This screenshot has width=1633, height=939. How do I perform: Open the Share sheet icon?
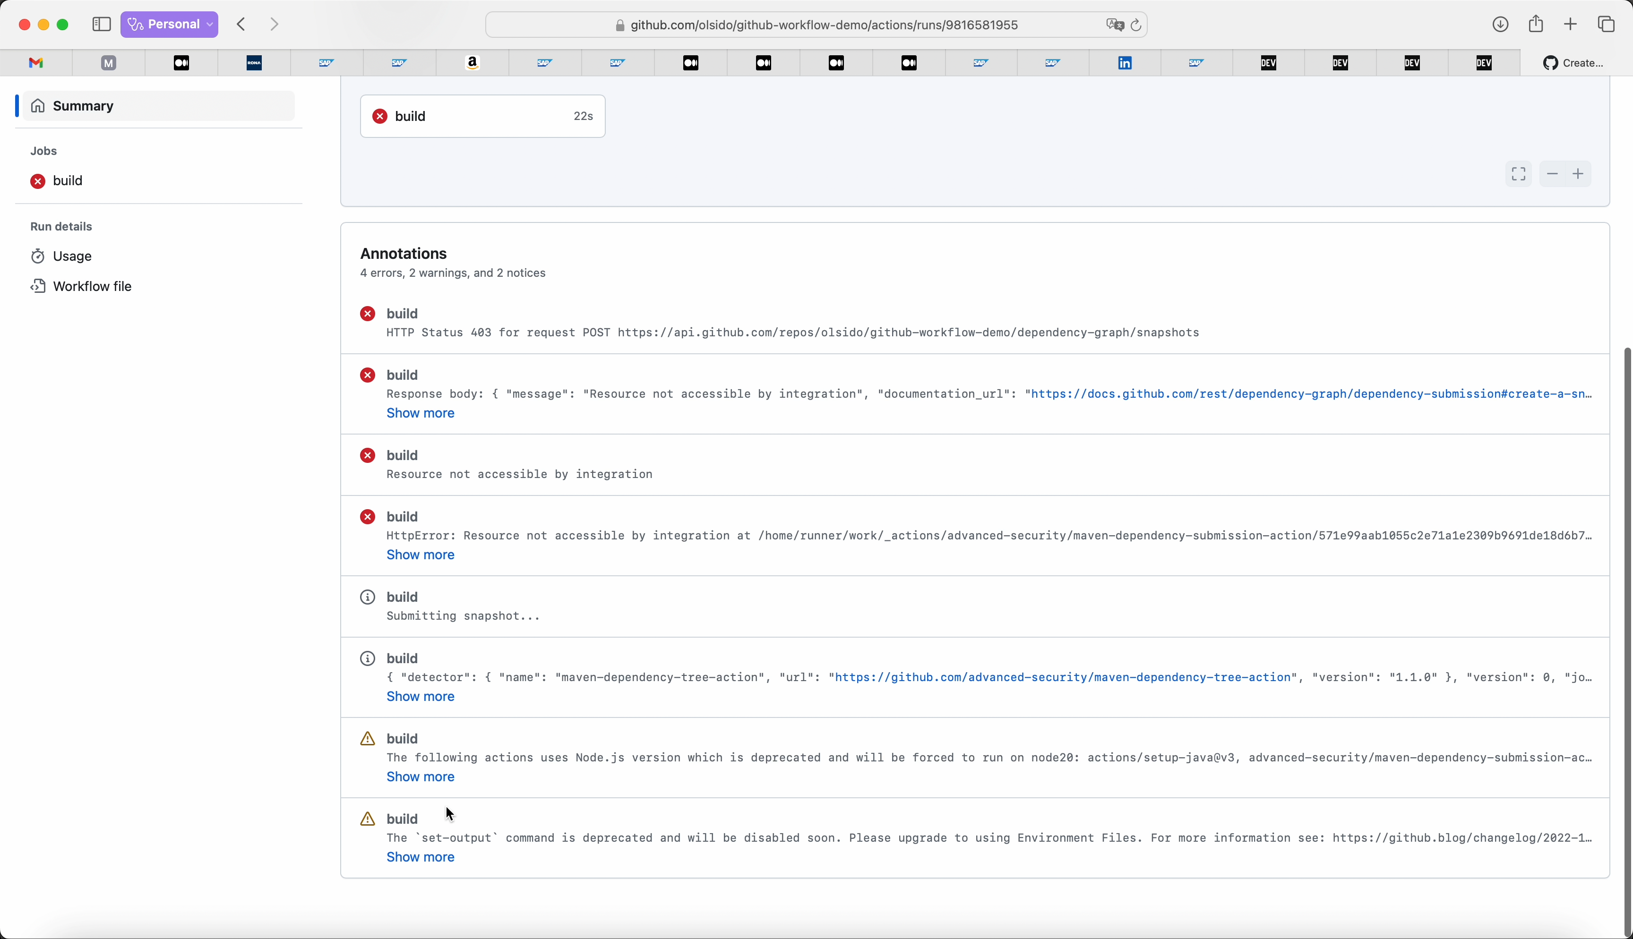1536,25
